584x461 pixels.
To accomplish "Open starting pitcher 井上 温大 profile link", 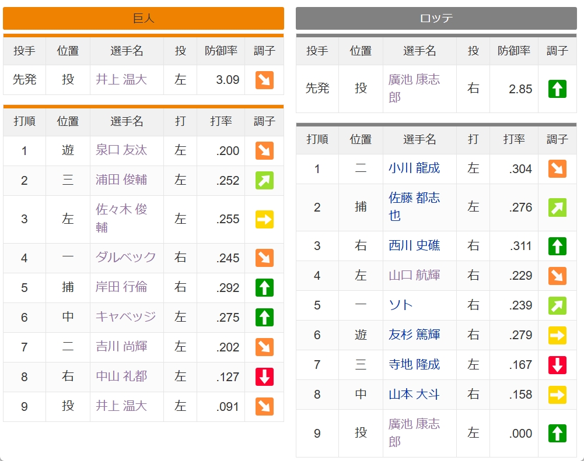I will coord(121,80).
